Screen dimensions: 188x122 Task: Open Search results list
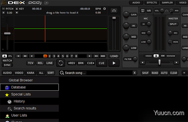pyautogui.click(x=29, y=108)
